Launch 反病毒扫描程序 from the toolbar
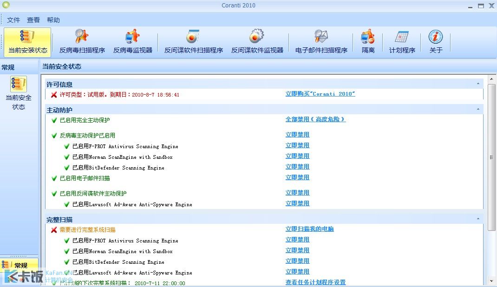The image size is (497, 287). (82, 42)
